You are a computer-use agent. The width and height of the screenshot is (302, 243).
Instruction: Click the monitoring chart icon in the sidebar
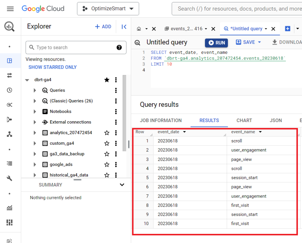(x=10, y=208)
